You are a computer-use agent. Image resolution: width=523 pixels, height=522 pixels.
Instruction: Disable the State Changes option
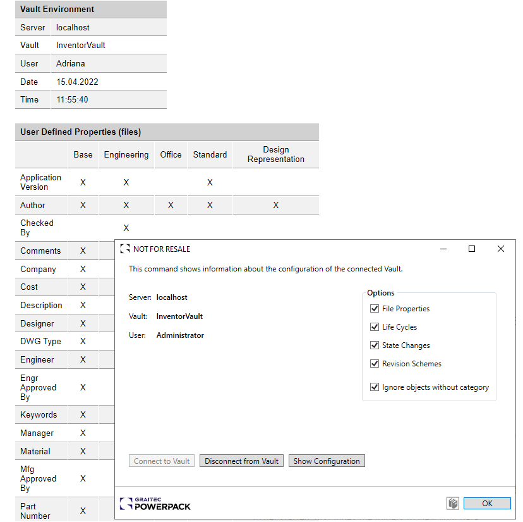tap(375, 345)
